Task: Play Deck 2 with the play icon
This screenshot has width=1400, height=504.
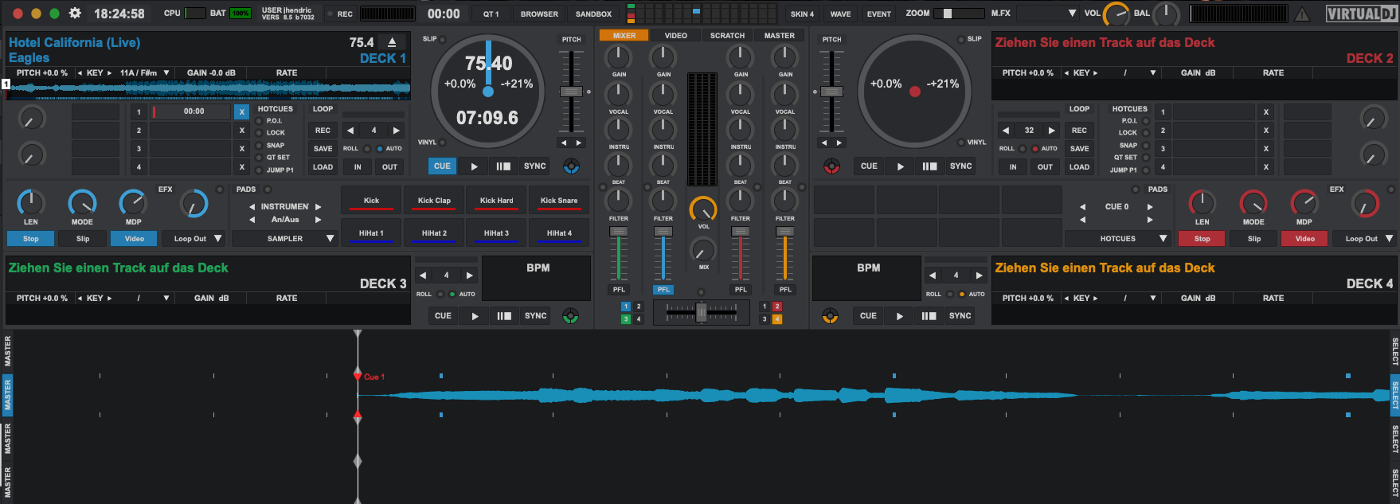Action: [901, 166]
